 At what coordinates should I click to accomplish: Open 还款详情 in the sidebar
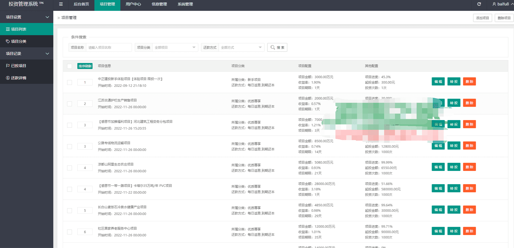(x=27, y=78)
